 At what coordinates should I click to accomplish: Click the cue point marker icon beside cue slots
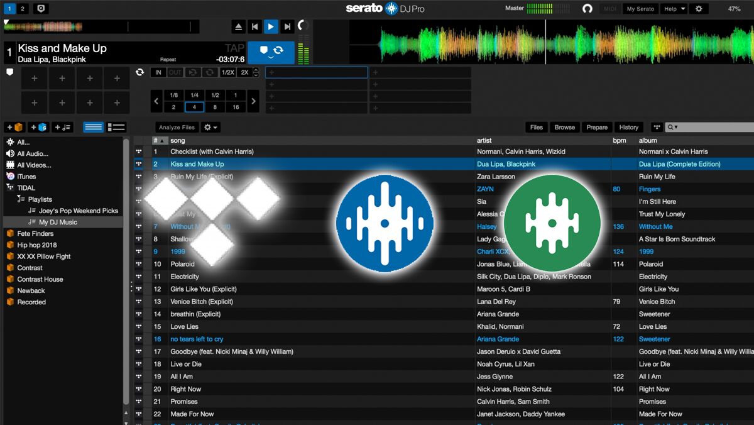pos(9,72)
